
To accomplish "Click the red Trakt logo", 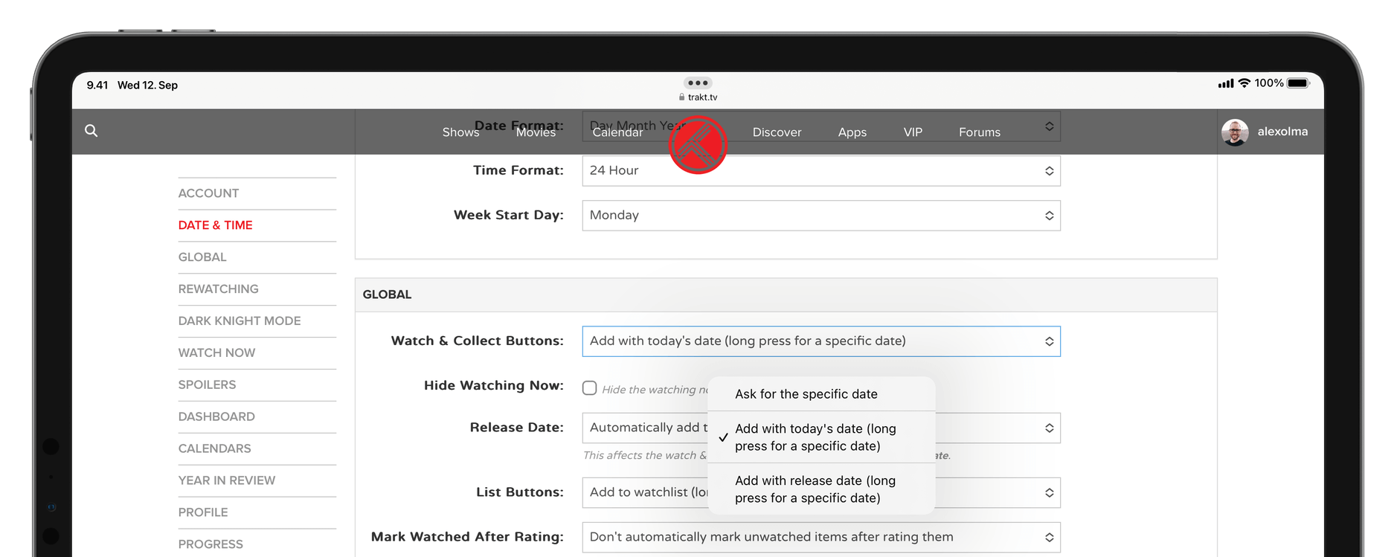I will pos(698,145).
